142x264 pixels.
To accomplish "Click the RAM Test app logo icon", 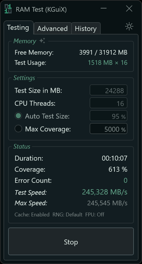I will click(8, 9).
